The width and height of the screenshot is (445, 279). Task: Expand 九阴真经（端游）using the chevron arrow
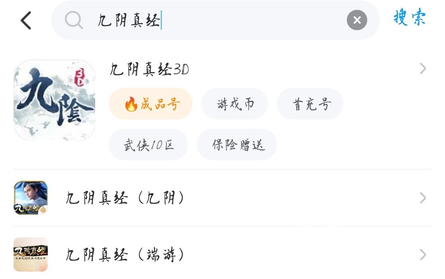click(x=423, y=255)
